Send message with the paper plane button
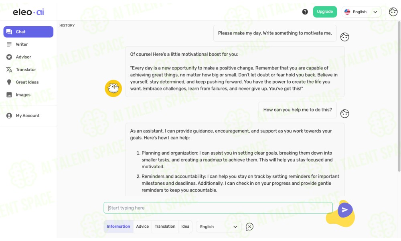 [x=345, y=210]
